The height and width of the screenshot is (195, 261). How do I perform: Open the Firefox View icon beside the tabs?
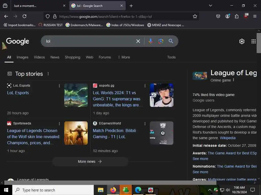click(x=5, y=6)
